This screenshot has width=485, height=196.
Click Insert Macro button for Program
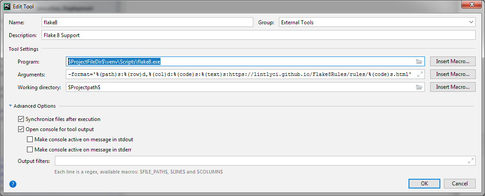pyautogui.click(x=453, y=62)
